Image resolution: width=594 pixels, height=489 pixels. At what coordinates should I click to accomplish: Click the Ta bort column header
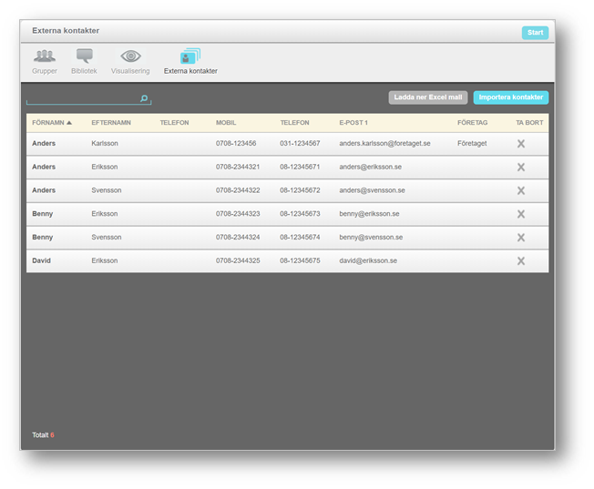pyautogui.click(x=529, y=123)
